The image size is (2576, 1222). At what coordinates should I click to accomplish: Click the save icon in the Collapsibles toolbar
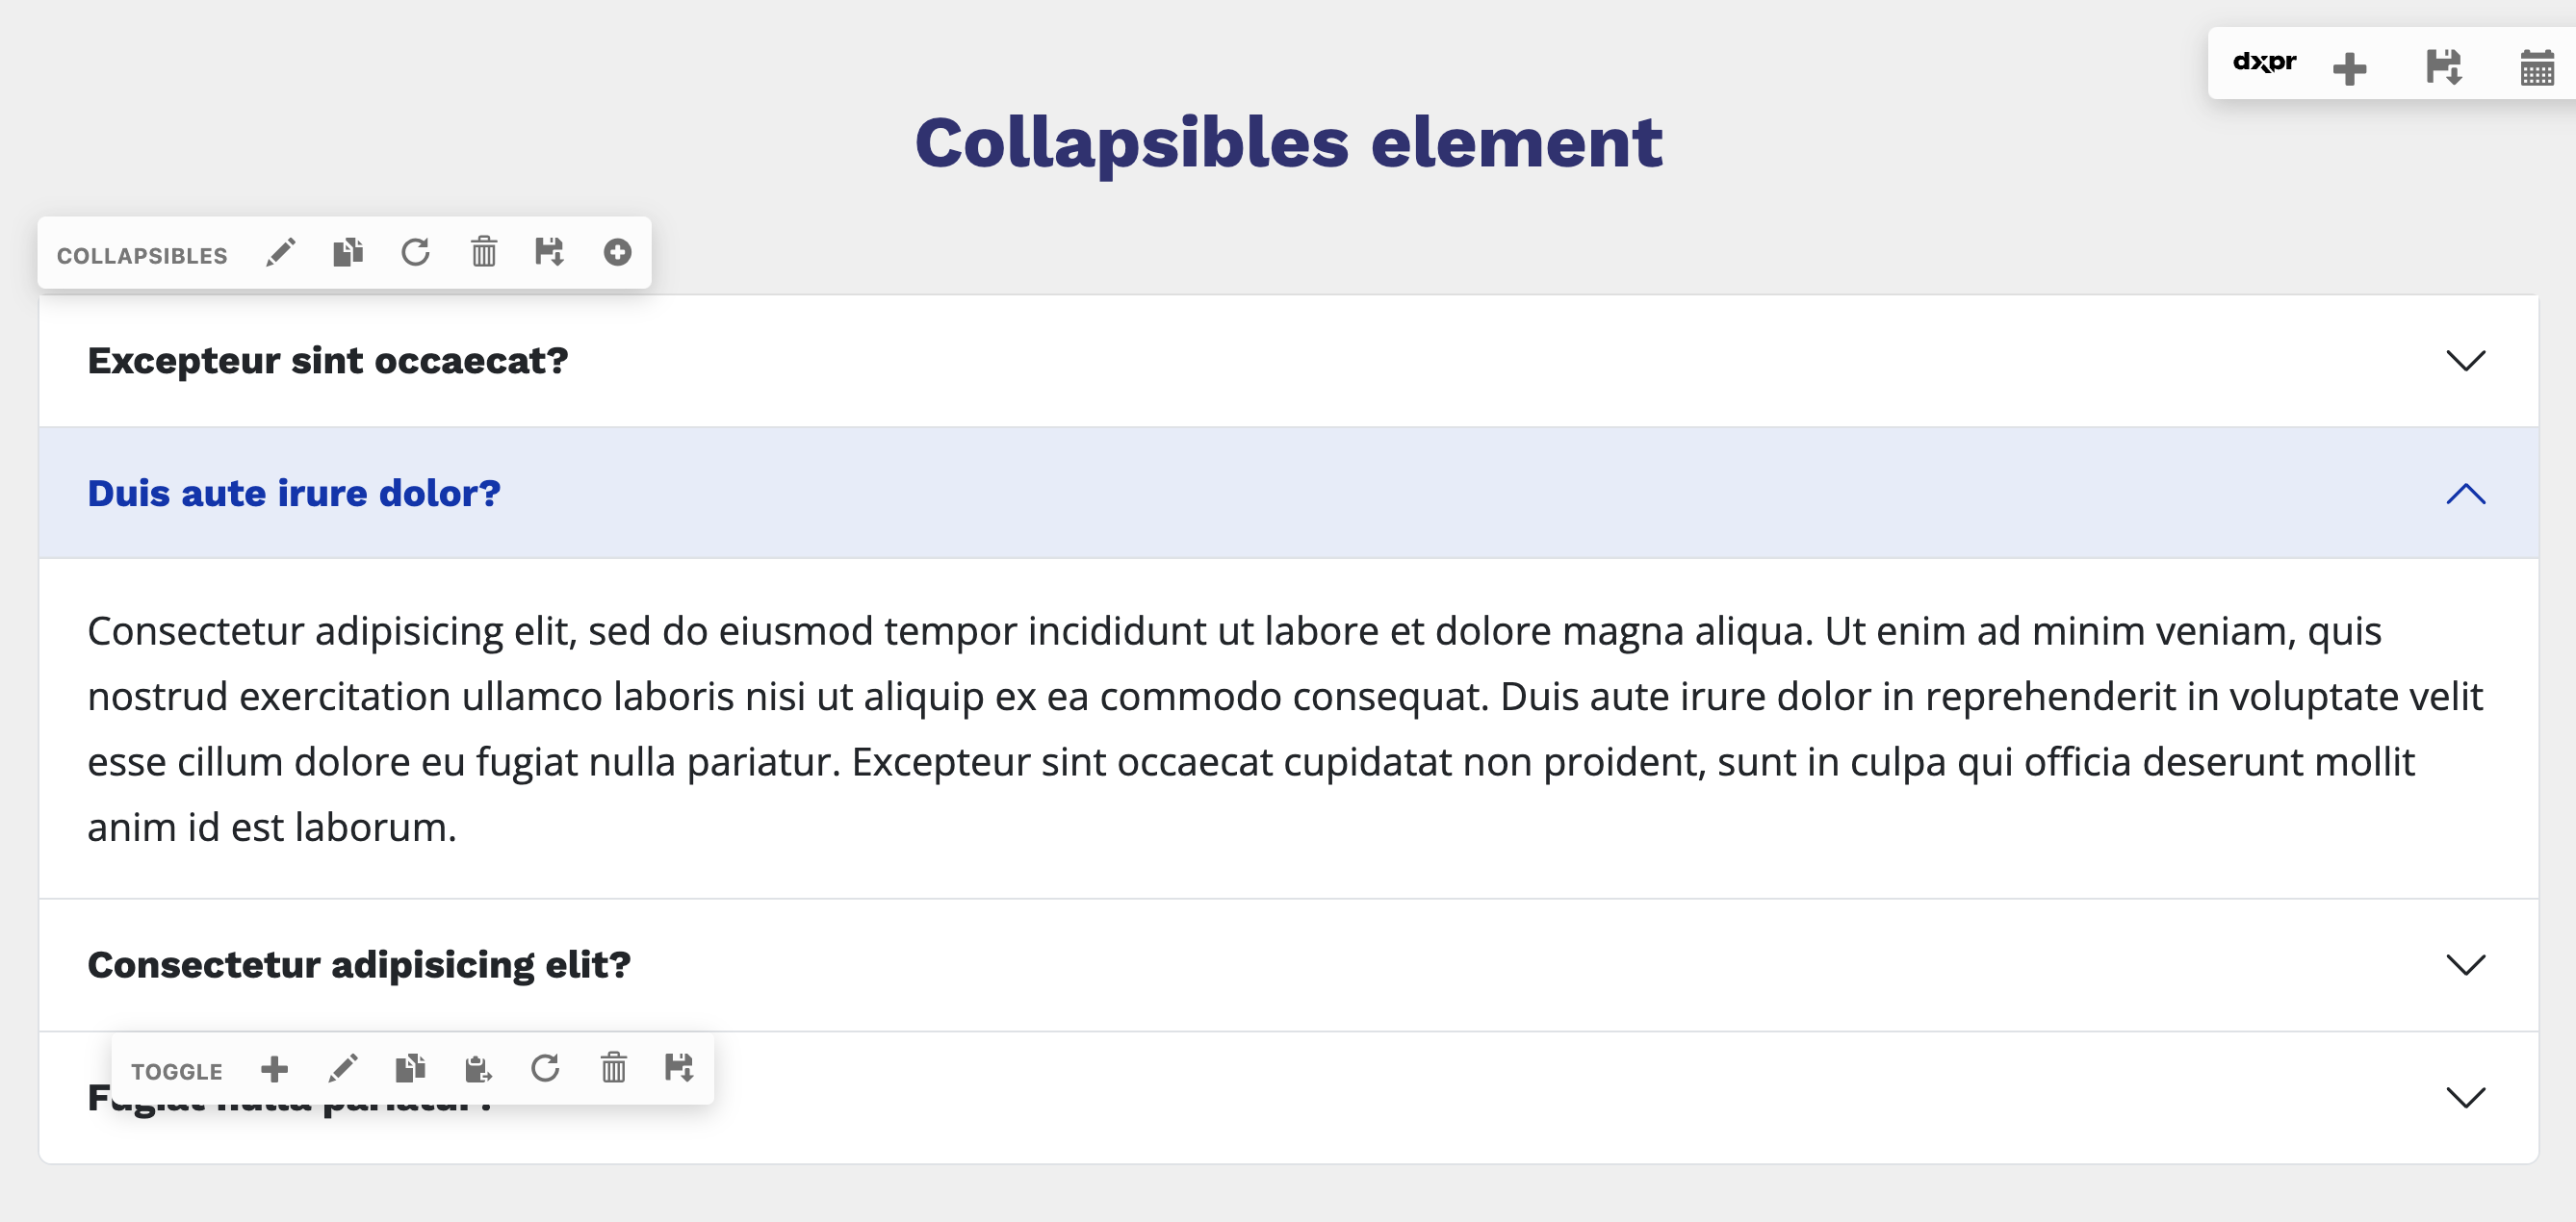pyautogui.click(x=550, y=253)
